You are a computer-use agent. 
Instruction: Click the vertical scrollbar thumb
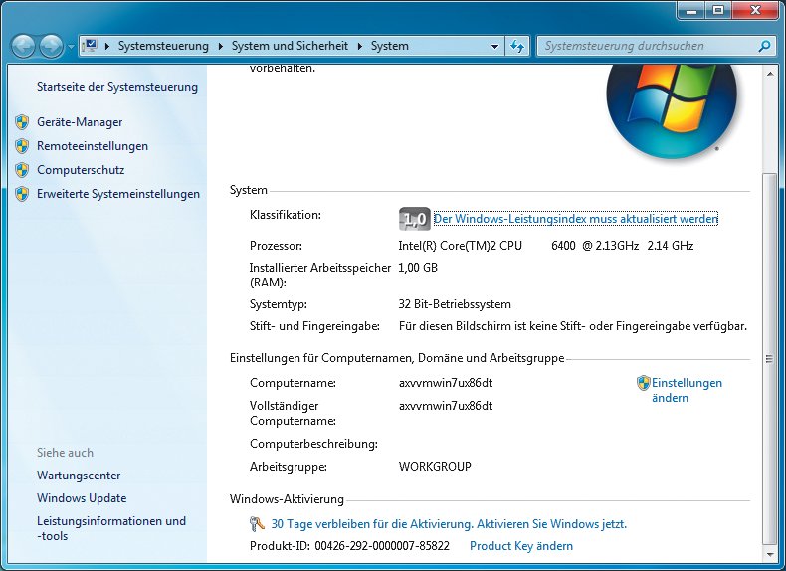click(x=770, y=359)
